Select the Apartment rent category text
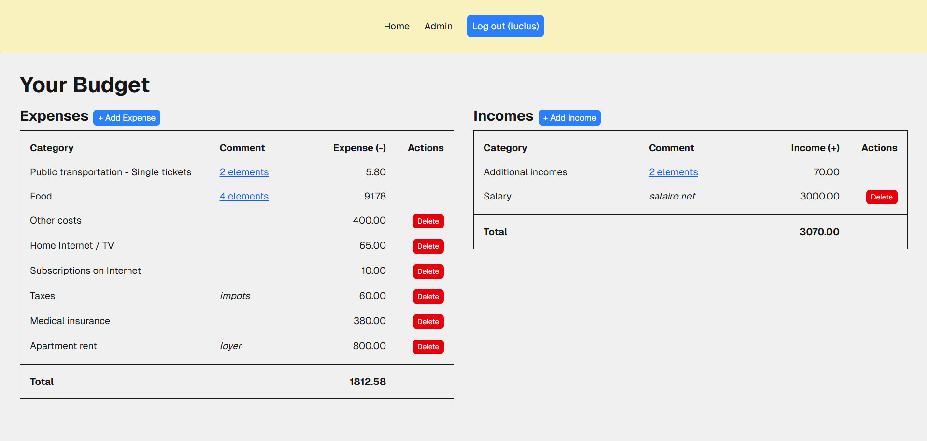The width and height of the screenshot is (927, 441). coord(63,346)
